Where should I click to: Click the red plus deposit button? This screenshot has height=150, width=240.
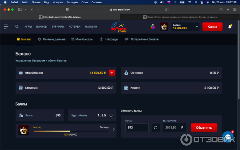112,73
